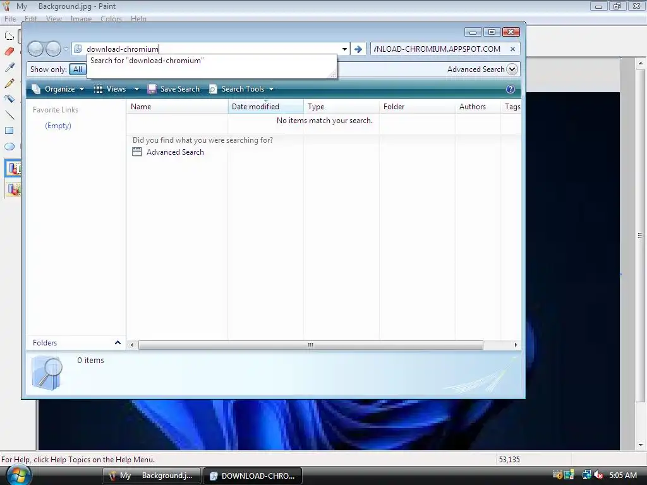Select the Eraser tool in Paint

pos(9,52)
